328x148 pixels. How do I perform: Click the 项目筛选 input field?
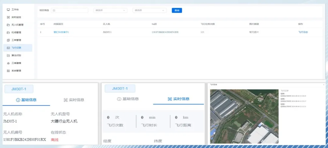[70, 10]
